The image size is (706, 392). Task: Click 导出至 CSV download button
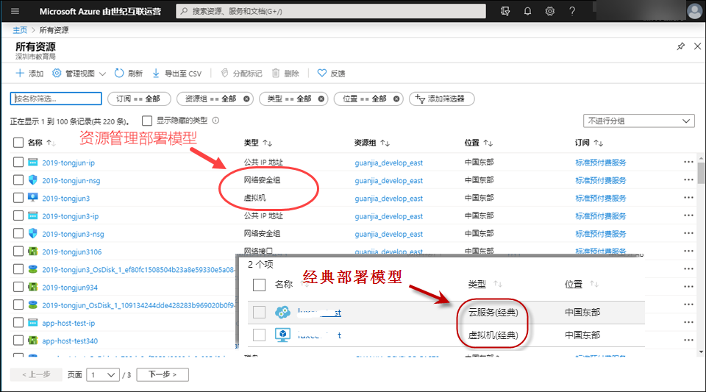(176, 74)
